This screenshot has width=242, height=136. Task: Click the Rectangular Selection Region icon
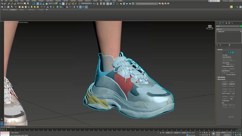[x=31, y=4]
